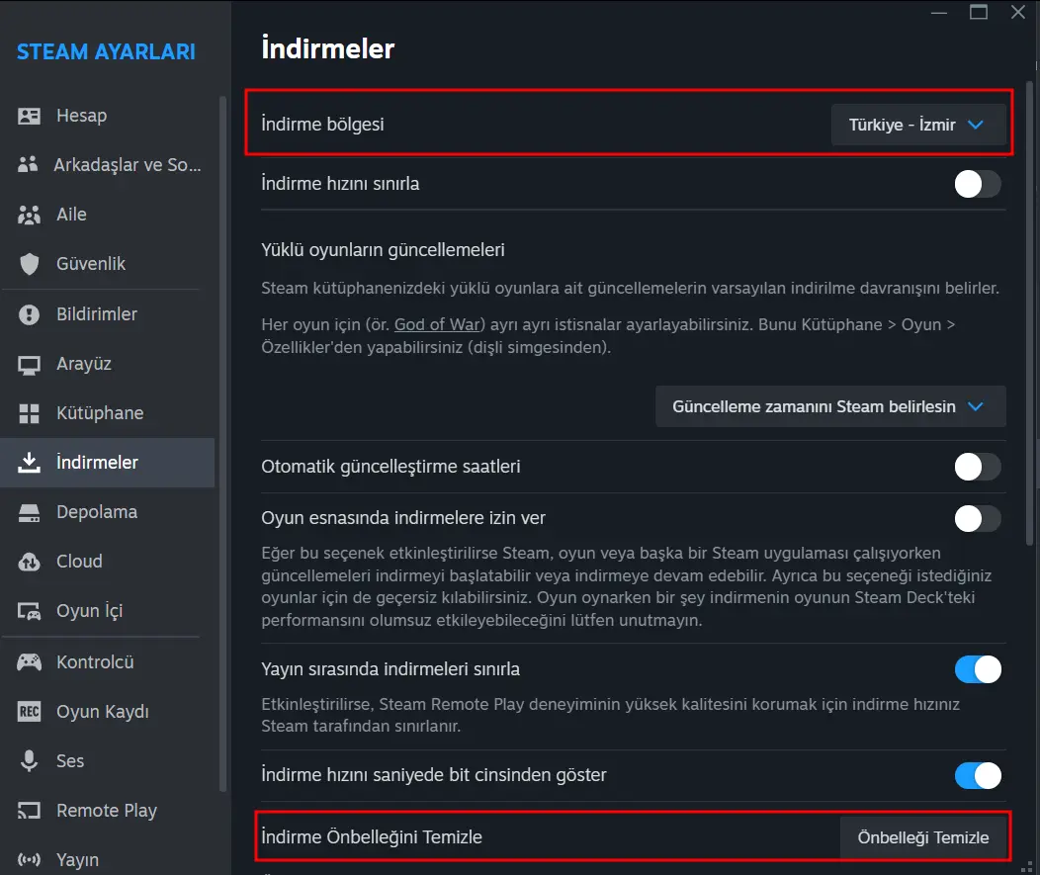The width and height of the screenshot is (1040, 875).
Task: Select the İndirmeler sidebar entry
Action: [108, 463]
